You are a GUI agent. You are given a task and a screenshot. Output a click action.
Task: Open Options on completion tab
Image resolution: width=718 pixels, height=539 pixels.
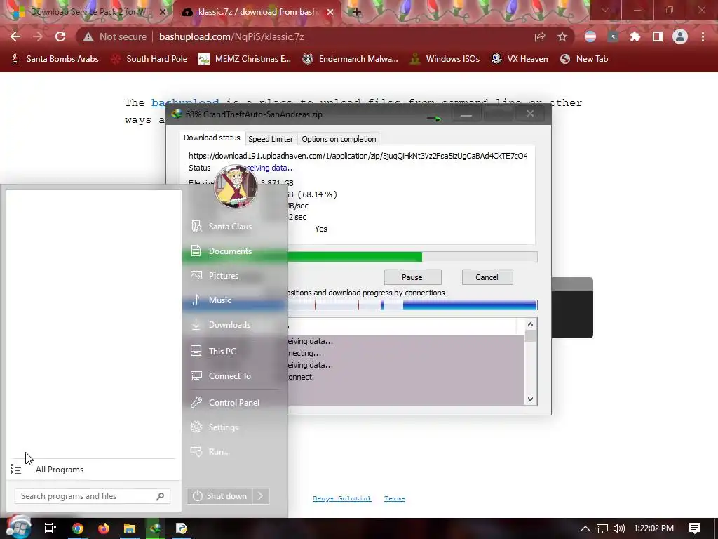pyautogui.click(x=339, y=139)
